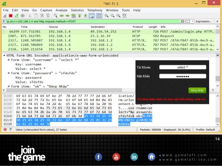The image size is (222, 166).
Task: Click the YouTube icon in footer
Action: tap(116, 157)
